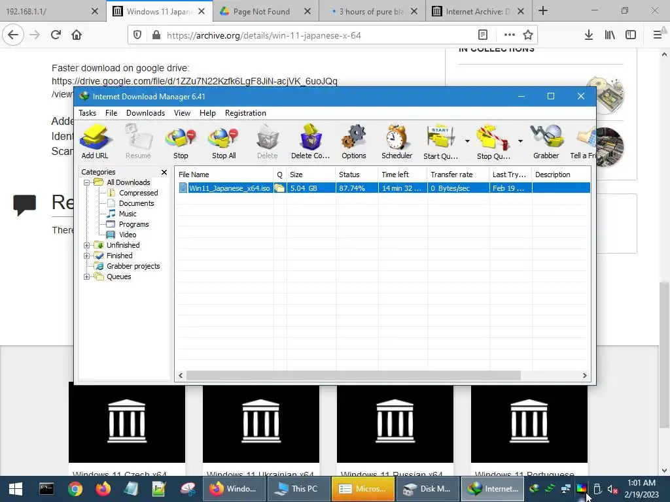Viewport: 670px width, 502px height.
Task: Open Disk Management taskbar button
Action: click(428, 489)
